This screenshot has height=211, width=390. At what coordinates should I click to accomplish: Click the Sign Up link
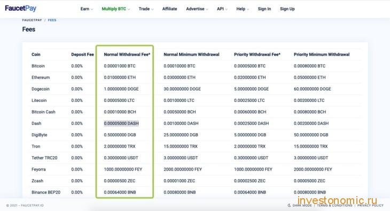coord(287,9)
